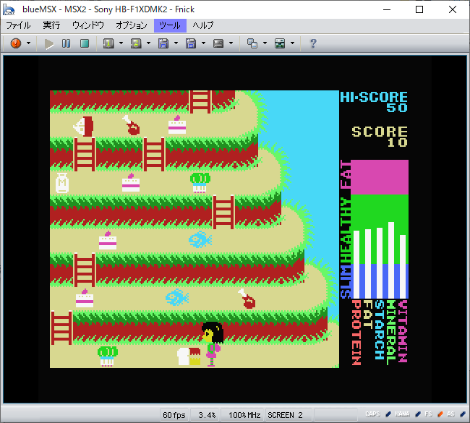Click the FS indicator label

click(x=428, y=414)
